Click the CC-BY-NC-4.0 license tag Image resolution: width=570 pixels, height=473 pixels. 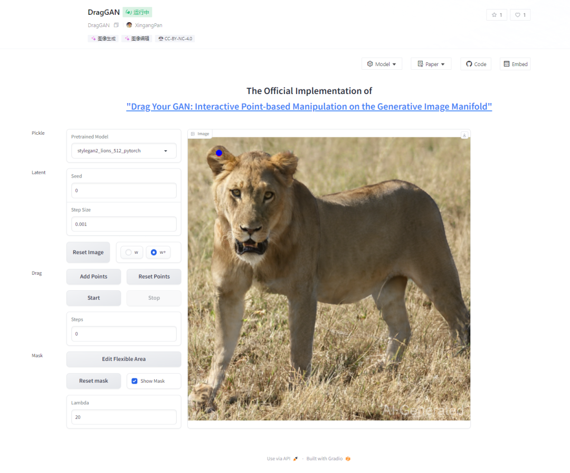[x=175, y=39]
